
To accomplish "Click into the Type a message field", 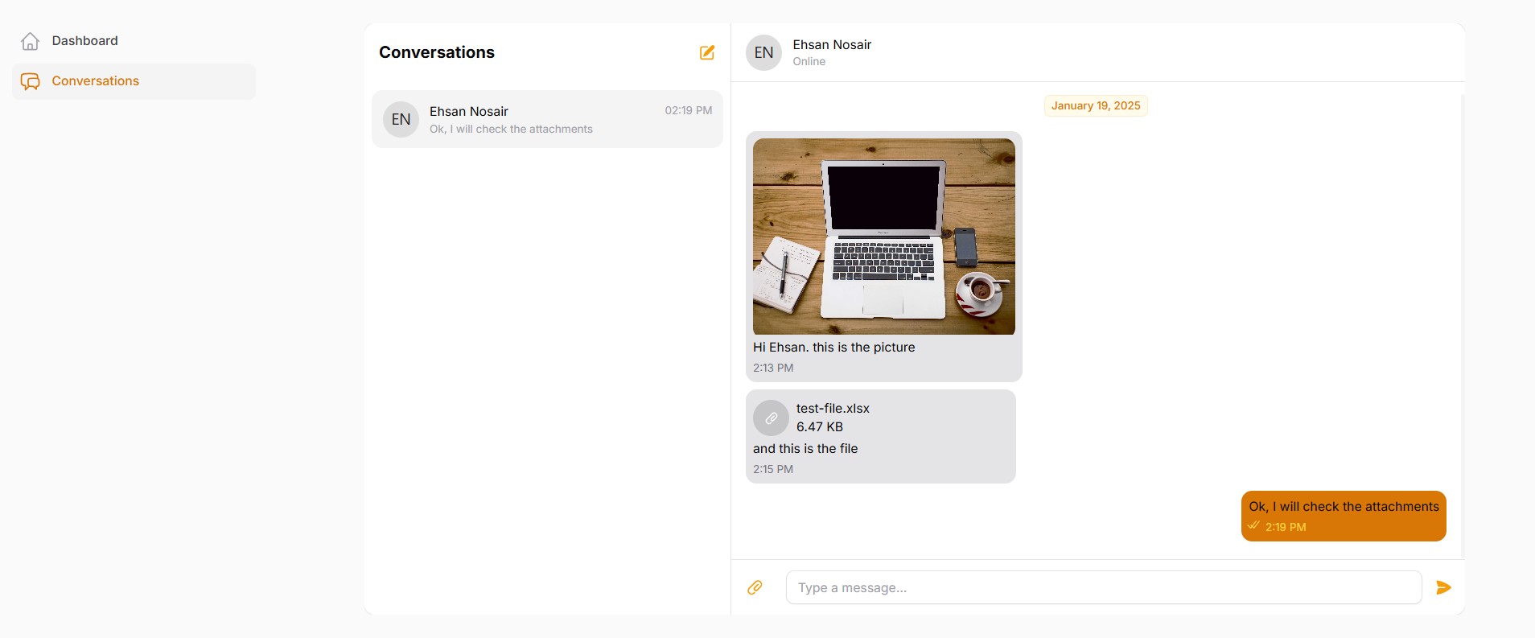I will pos(1104,587).
